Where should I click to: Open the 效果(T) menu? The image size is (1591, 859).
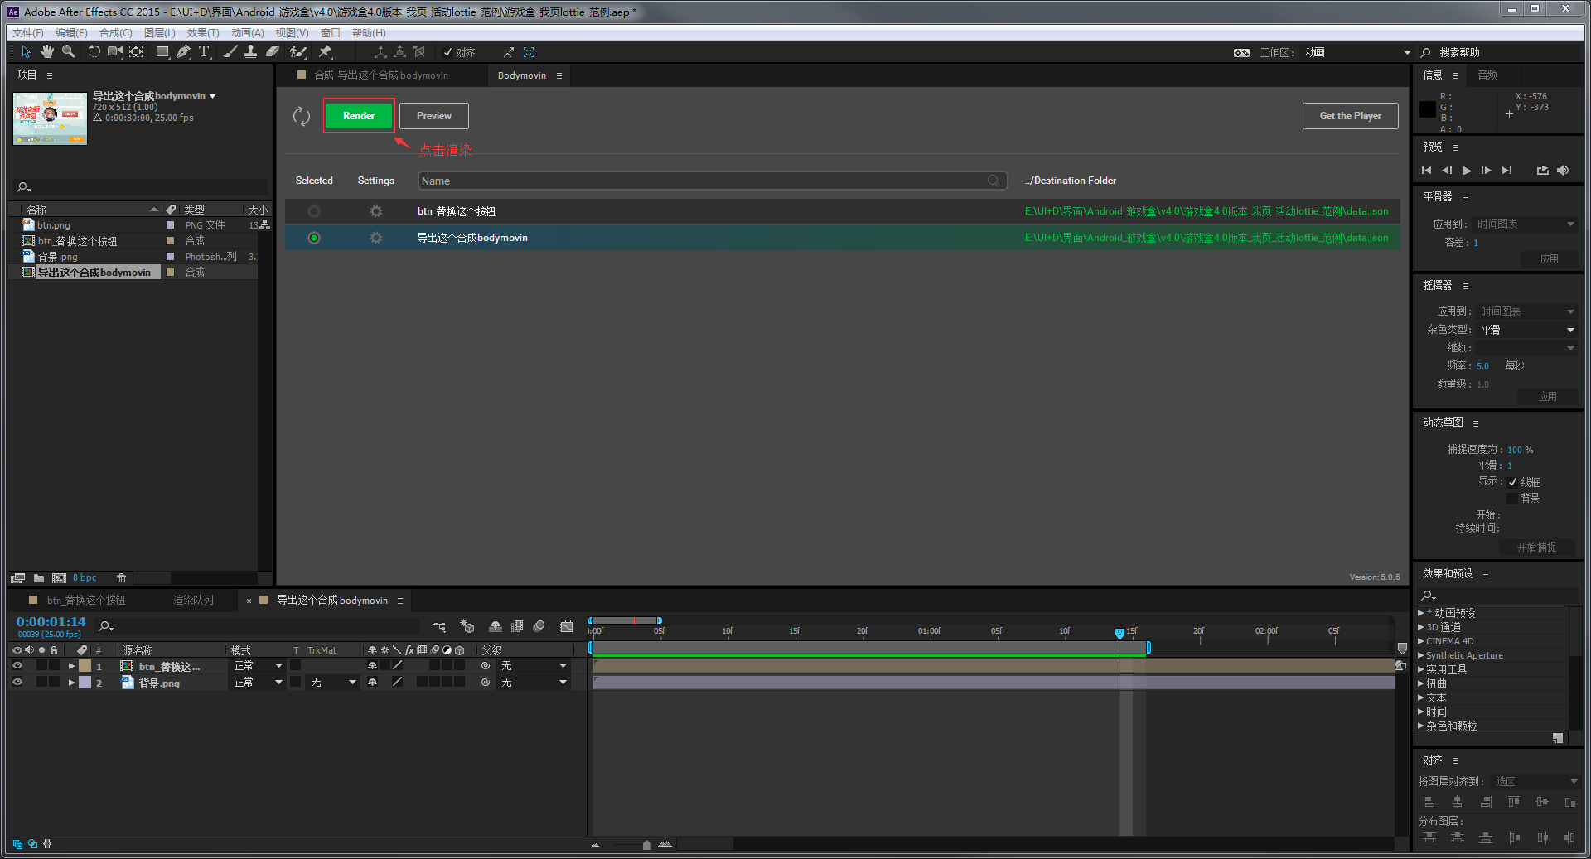203,33
